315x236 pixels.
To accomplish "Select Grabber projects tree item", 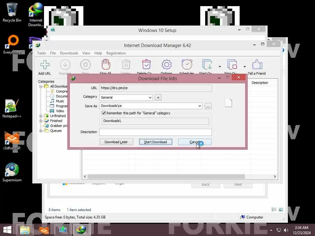I will [x=56, y=126].
